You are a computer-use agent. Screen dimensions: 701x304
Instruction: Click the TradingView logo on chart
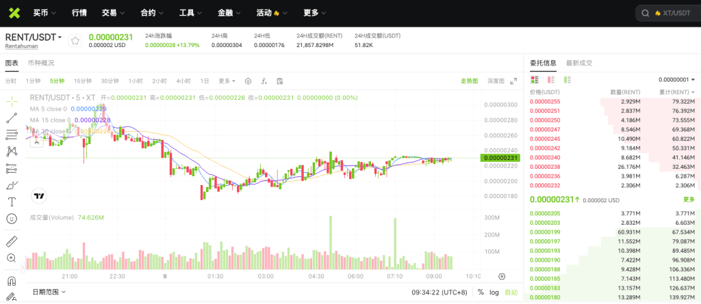coord(39,195)
